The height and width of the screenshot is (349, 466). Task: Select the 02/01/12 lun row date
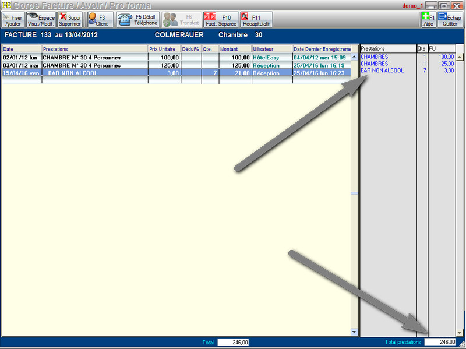click(22, 58)
